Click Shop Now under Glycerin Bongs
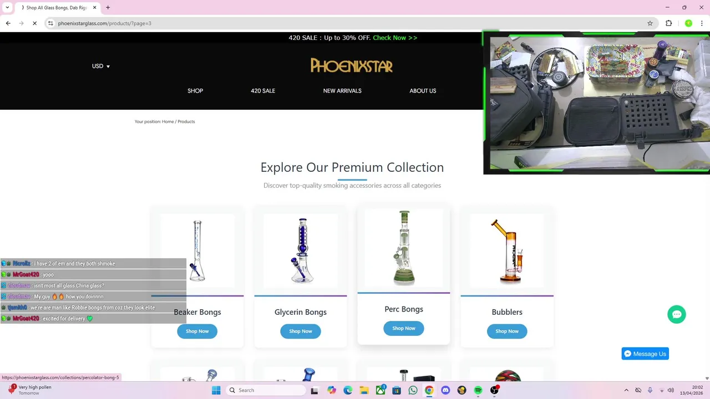 (301, 331)
